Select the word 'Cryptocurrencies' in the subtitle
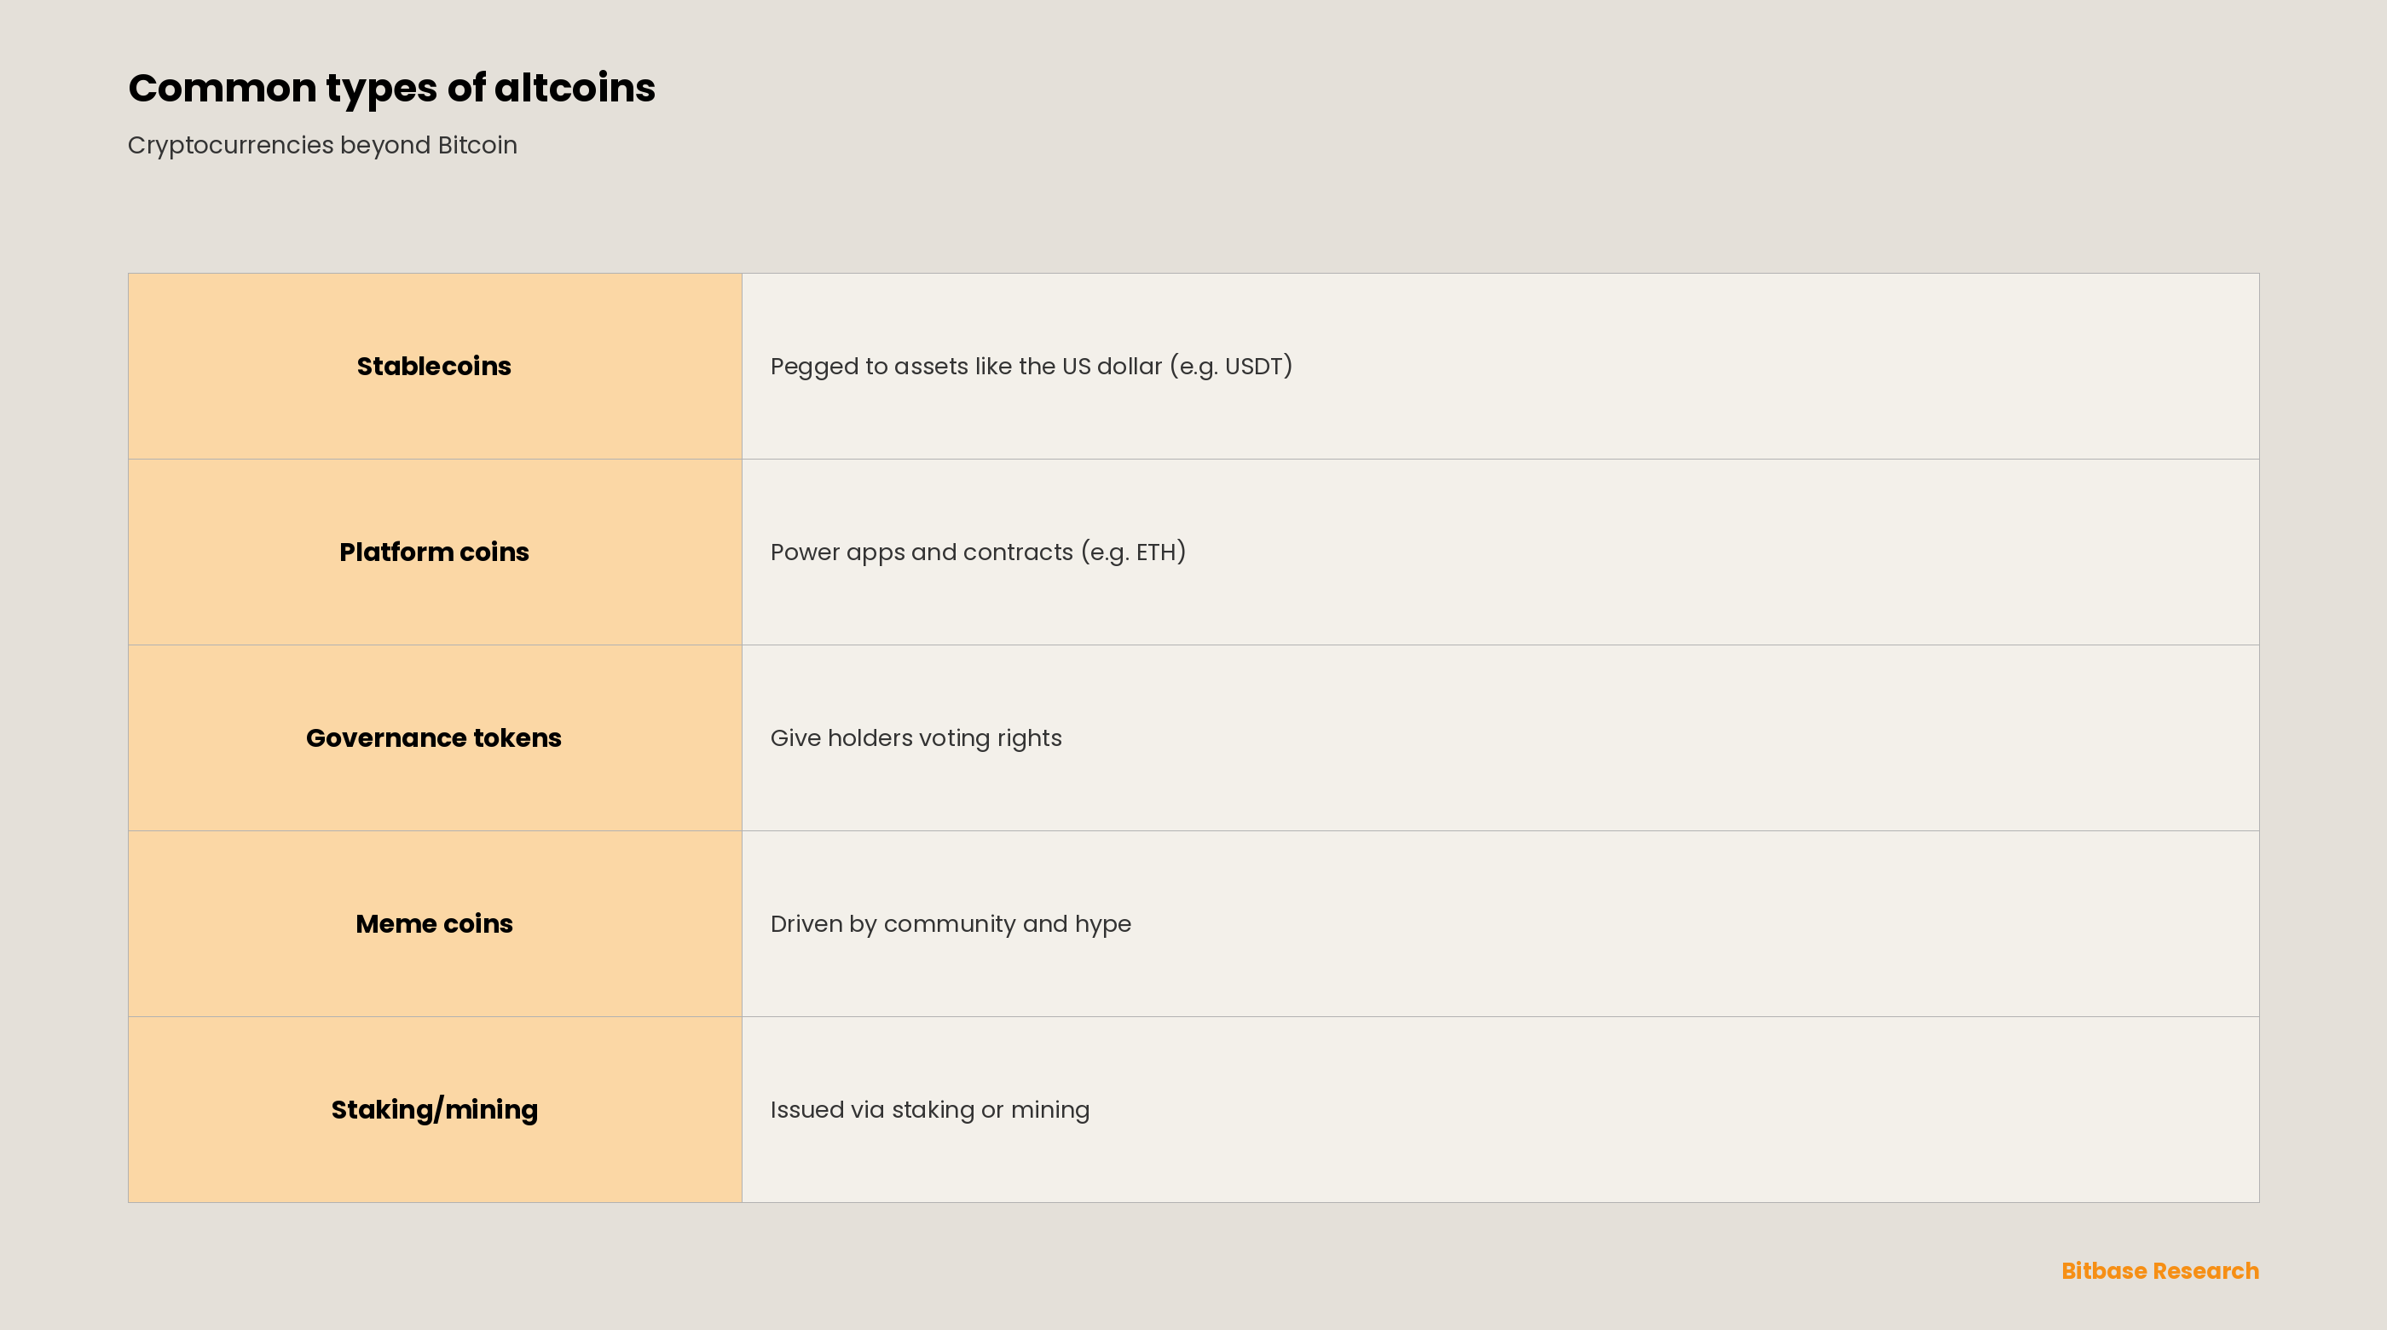This screenshot has height=1330, width=2387. (231, 146)
